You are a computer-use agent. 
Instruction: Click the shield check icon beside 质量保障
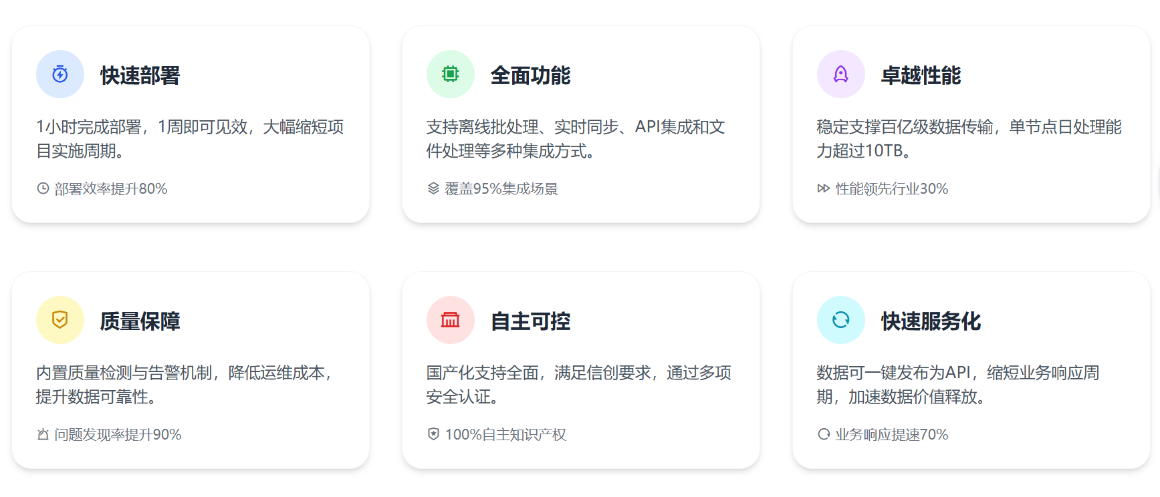point(60,320)
